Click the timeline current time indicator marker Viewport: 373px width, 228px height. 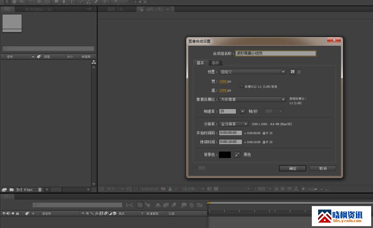[x=208, y=203]
